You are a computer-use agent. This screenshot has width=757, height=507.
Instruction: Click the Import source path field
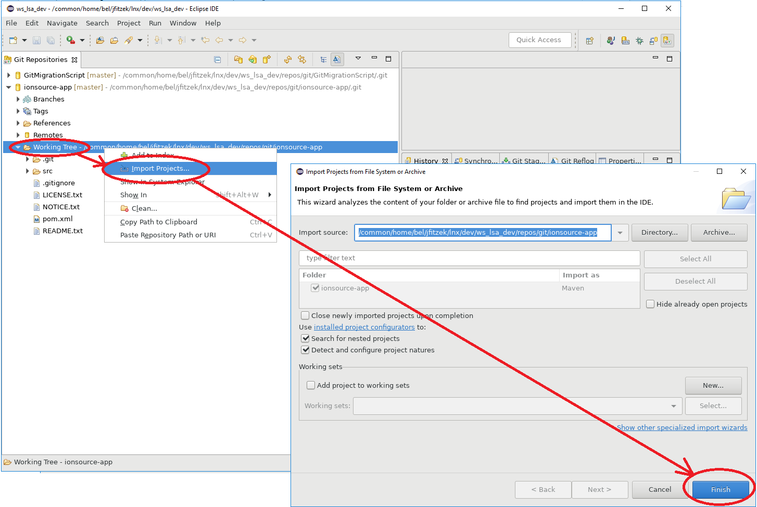click(483, 233)
